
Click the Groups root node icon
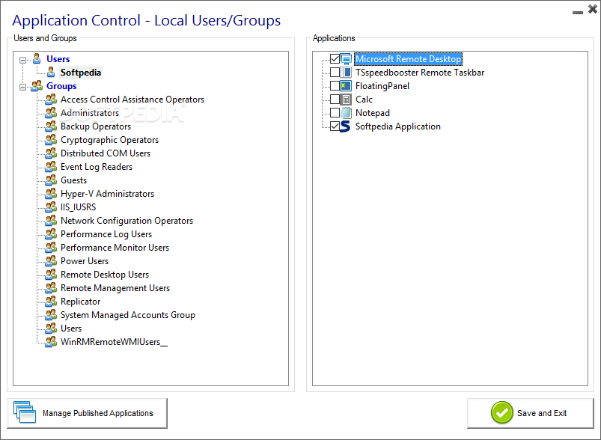coord(37,86)
